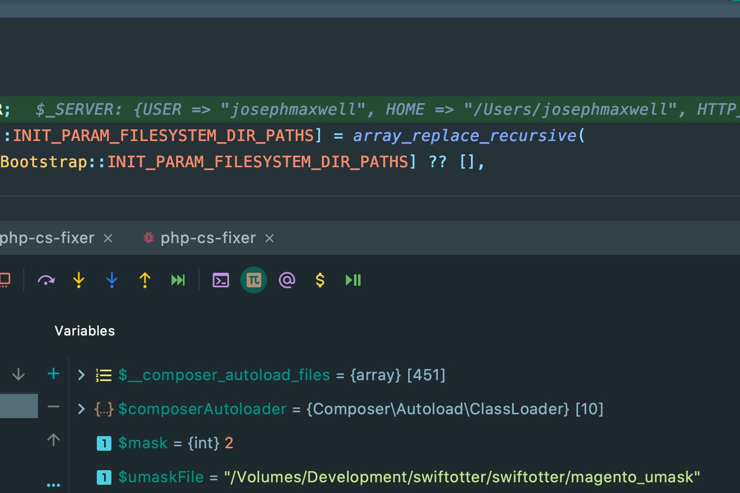Click the array_replace_recursive function call

coord(465,136)
